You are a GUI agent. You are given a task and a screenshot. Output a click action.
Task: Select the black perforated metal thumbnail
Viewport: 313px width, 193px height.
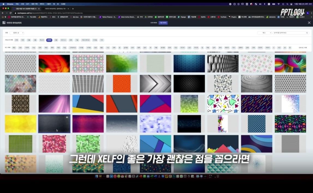[x=189, y=84]
